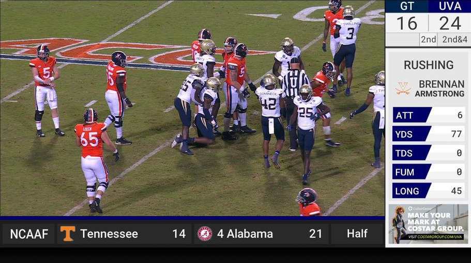Click the RUSHING panel heading
This screenshot has height=263, width=471.
point(429,64)
